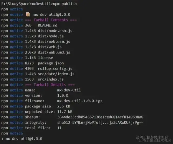The image size is (173, 144).
Task: Select the dist/node.js entry
Action: point(51,36)
